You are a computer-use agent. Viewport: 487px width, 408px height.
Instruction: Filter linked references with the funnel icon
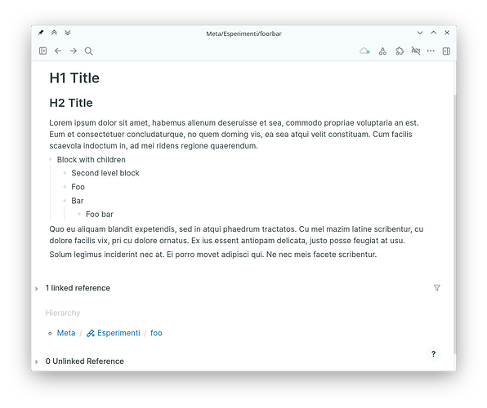[x=436, y=288]
